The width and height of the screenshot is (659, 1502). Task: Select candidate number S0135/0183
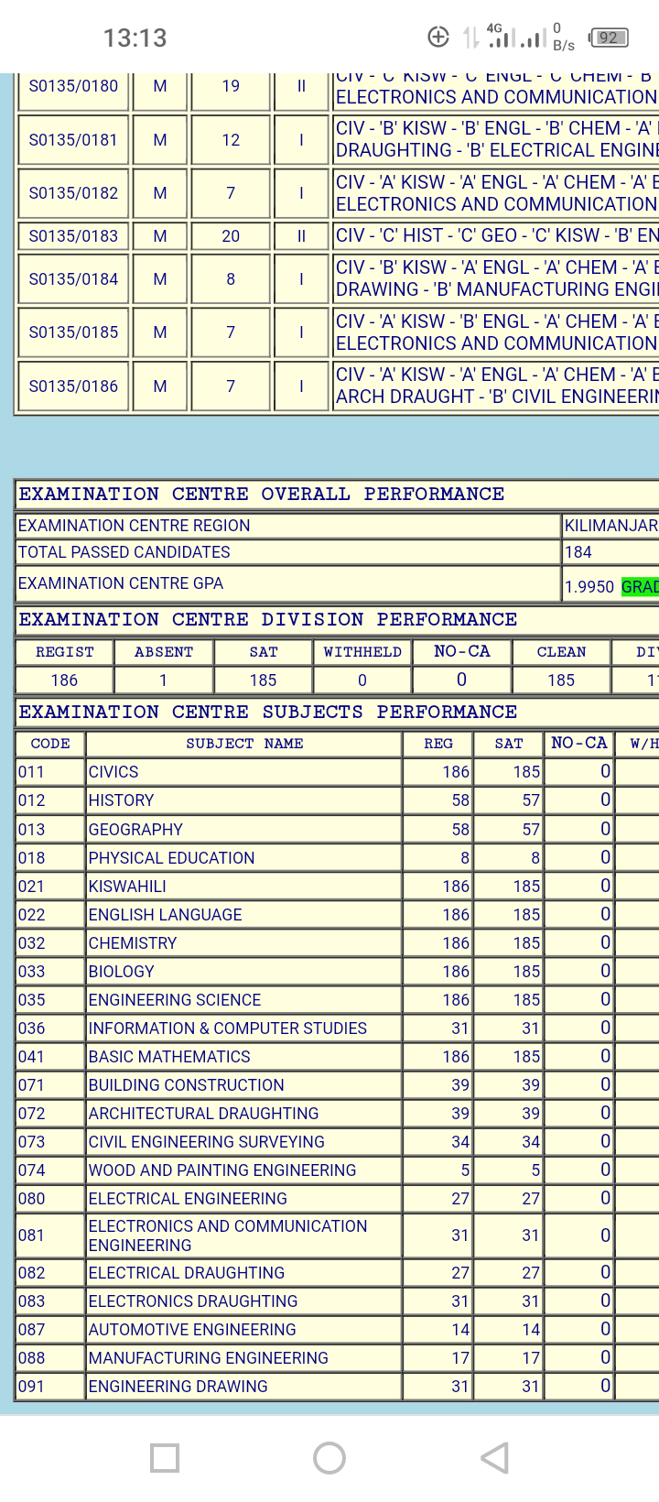click(73, 236)
